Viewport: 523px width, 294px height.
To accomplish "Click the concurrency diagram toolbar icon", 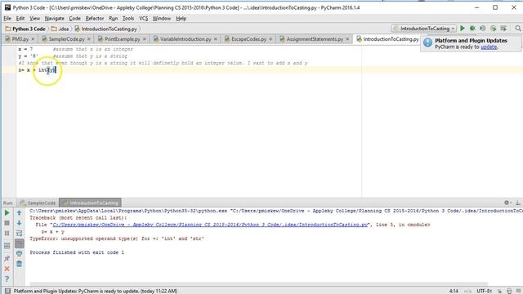I will point(503,29).
